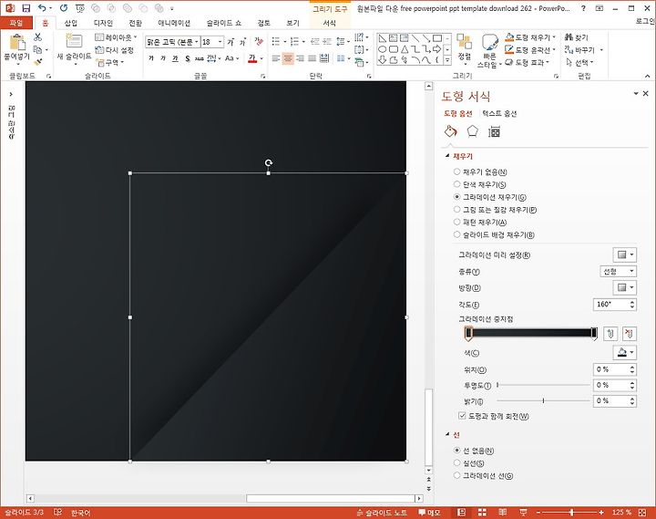Open 슬라이드 노트 in status bar

pyautogui.click(x=382, y=513)
